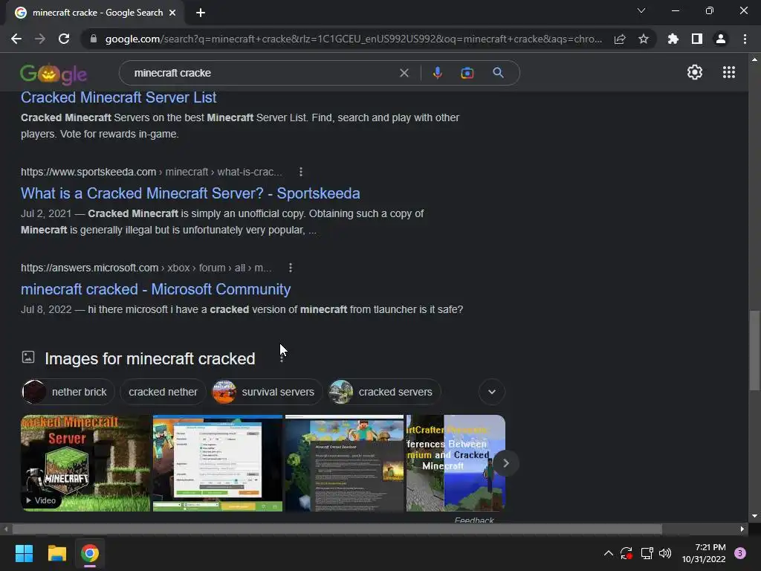
Task: Clear the search box text
Action: pyautogui.click(x=404, y=74)
